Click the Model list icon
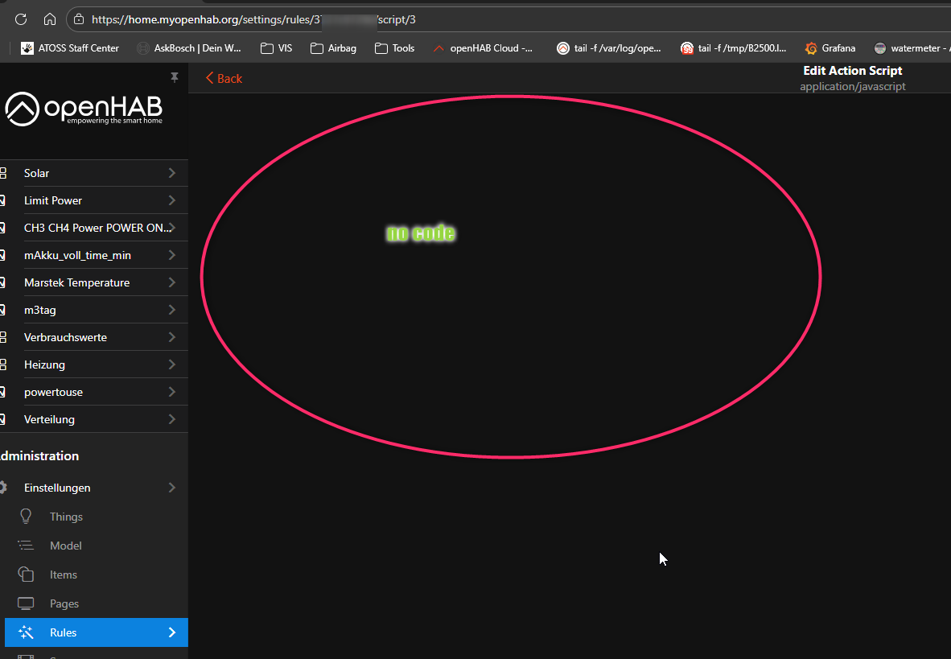The image size is (951, 659). pos(26,546)
